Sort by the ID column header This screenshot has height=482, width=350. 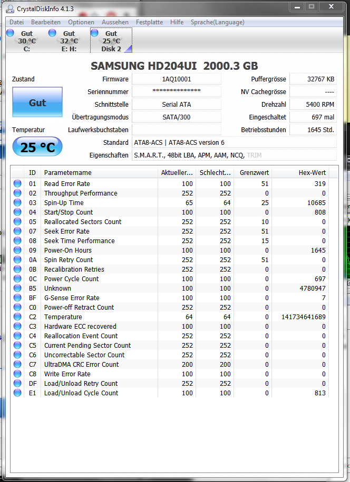point(33,173)
